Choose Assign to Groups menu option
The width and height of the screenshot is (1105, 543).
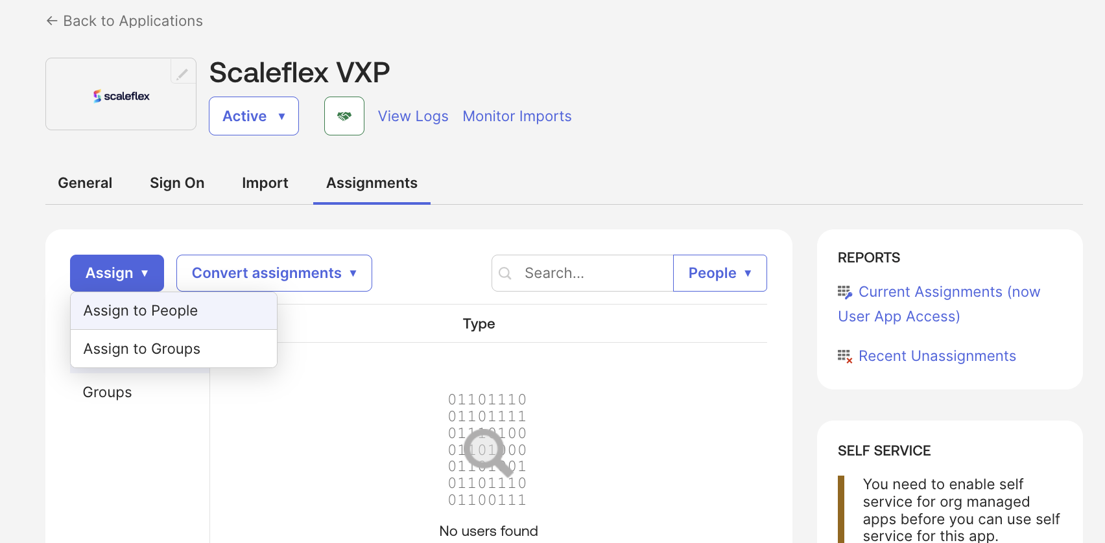click(x=142, y=349)
